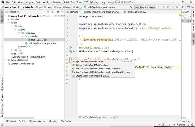
Task: Toggle the Maven side tool window
Action: point(193,39)
